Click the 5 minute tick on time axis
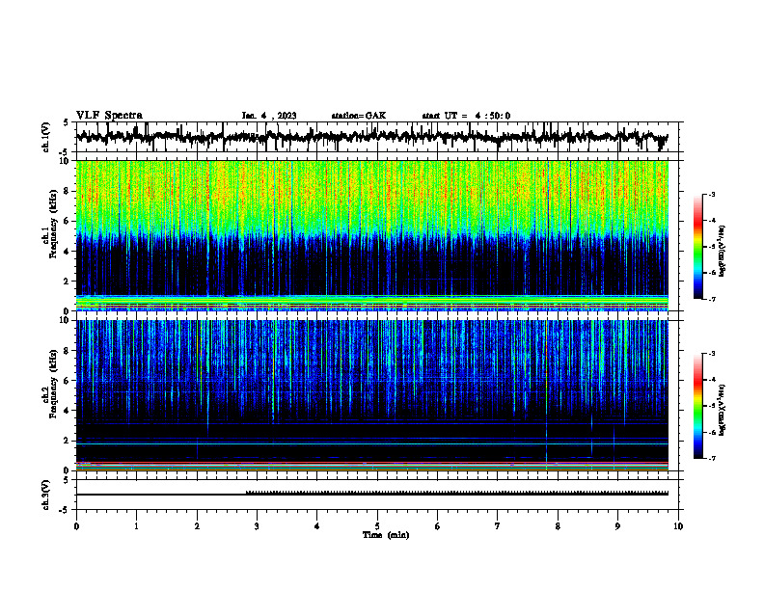Image resolution: width=764 pixels, height=590 pixels. (377, 526)
